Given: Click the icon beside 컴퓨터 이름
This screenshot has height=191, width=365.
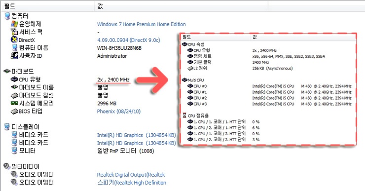Looking at the screenshot, I should click(x=15, y=47).
